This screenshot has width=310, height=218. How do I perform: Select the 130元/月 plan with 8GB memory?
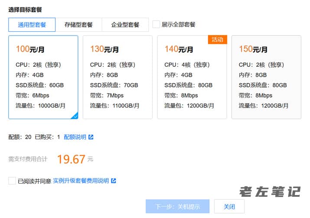[117, 77]
